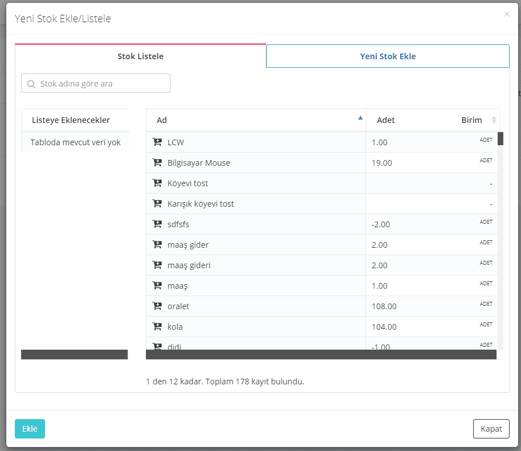Click the -2.00 quantity value
Image resolution: width=521 pixels, height=451 pixels.
(x=381, y=224)
